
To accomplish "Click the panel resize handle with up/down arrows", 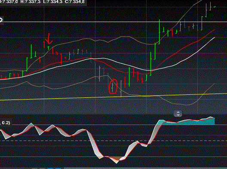I will click(x=178, y=113).
